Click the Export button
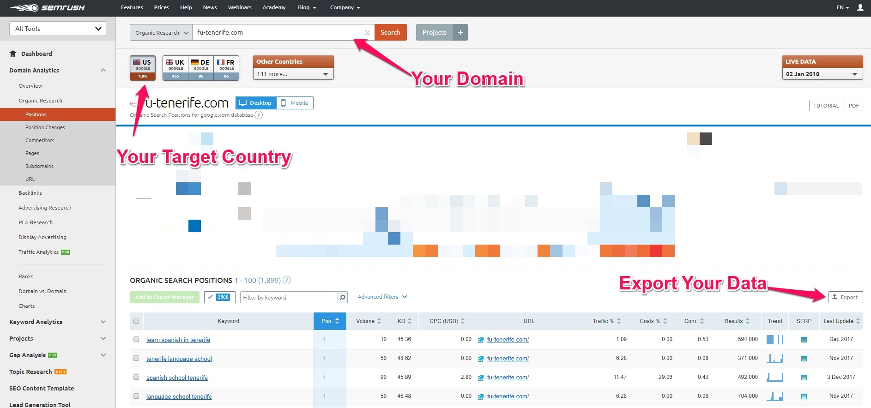The height and width of the screenshot is (408, 871). (846, 297)
